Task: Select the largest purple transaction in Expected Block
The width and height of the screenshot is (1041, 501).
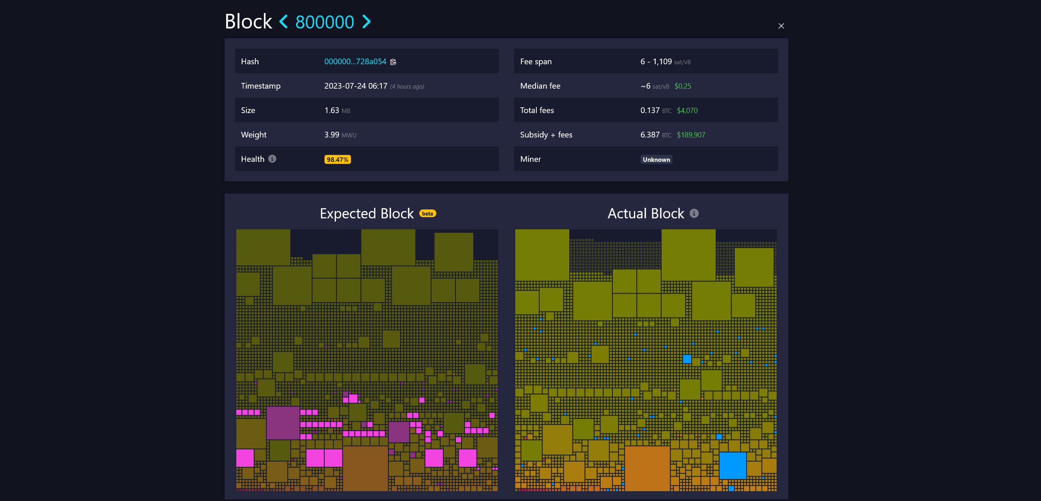Action: click(x=283, y=423)
